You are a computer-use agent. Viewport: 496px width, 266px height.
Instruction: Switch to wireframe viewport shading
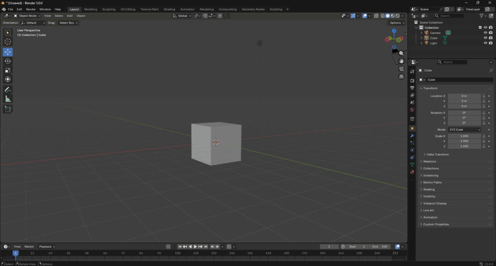point(382,16)
